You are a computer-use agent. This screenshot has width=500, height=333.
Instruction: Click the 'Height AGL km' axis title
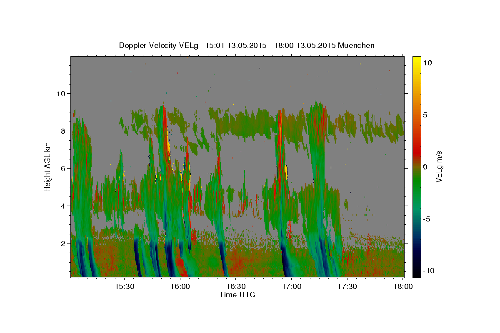(48, 166)
